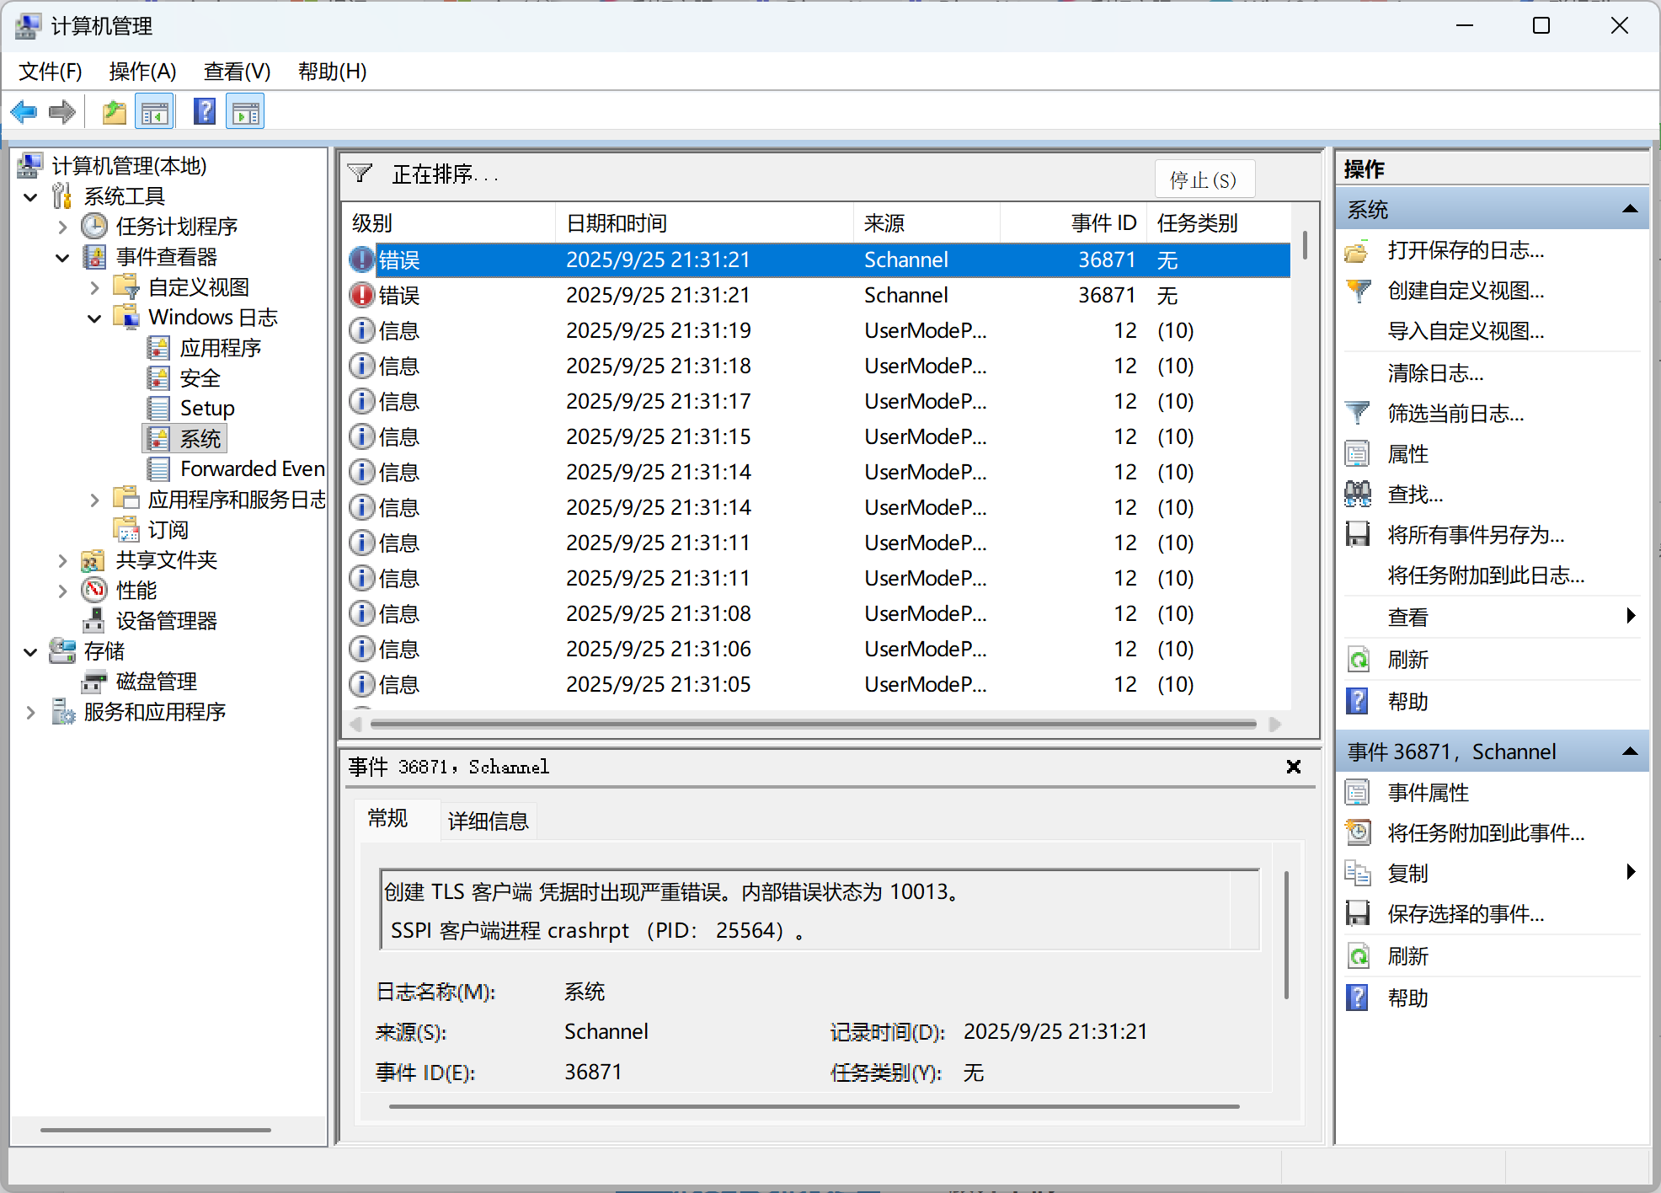Click the event list horizontal scrollbar

[812, 724]
